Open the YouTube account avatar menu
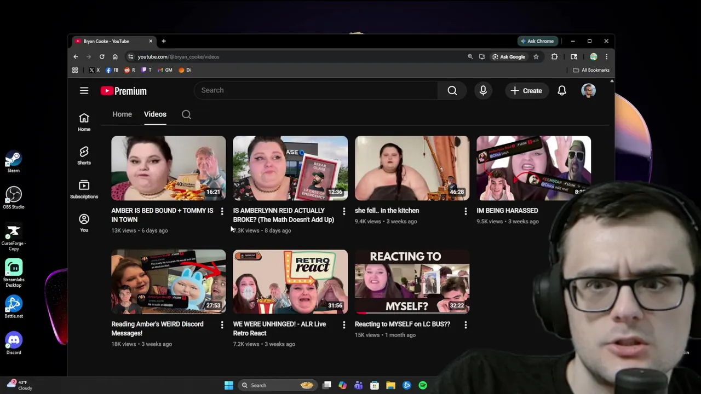The width and height of the screenshot is (701, 394). tap(588, 91)
